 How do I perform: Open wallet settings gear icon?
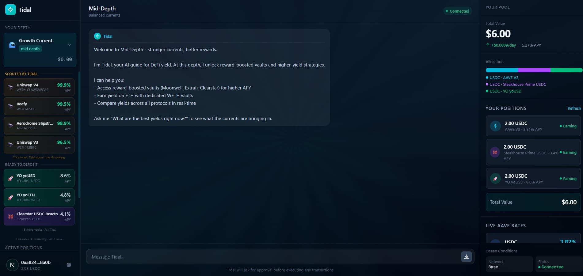pos(69,265)
